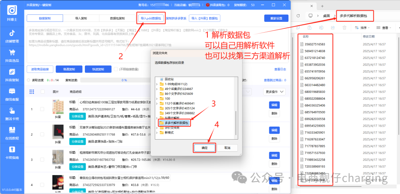Select 多多代解析数据包 folder in the tree

click(x=174, y=123)
